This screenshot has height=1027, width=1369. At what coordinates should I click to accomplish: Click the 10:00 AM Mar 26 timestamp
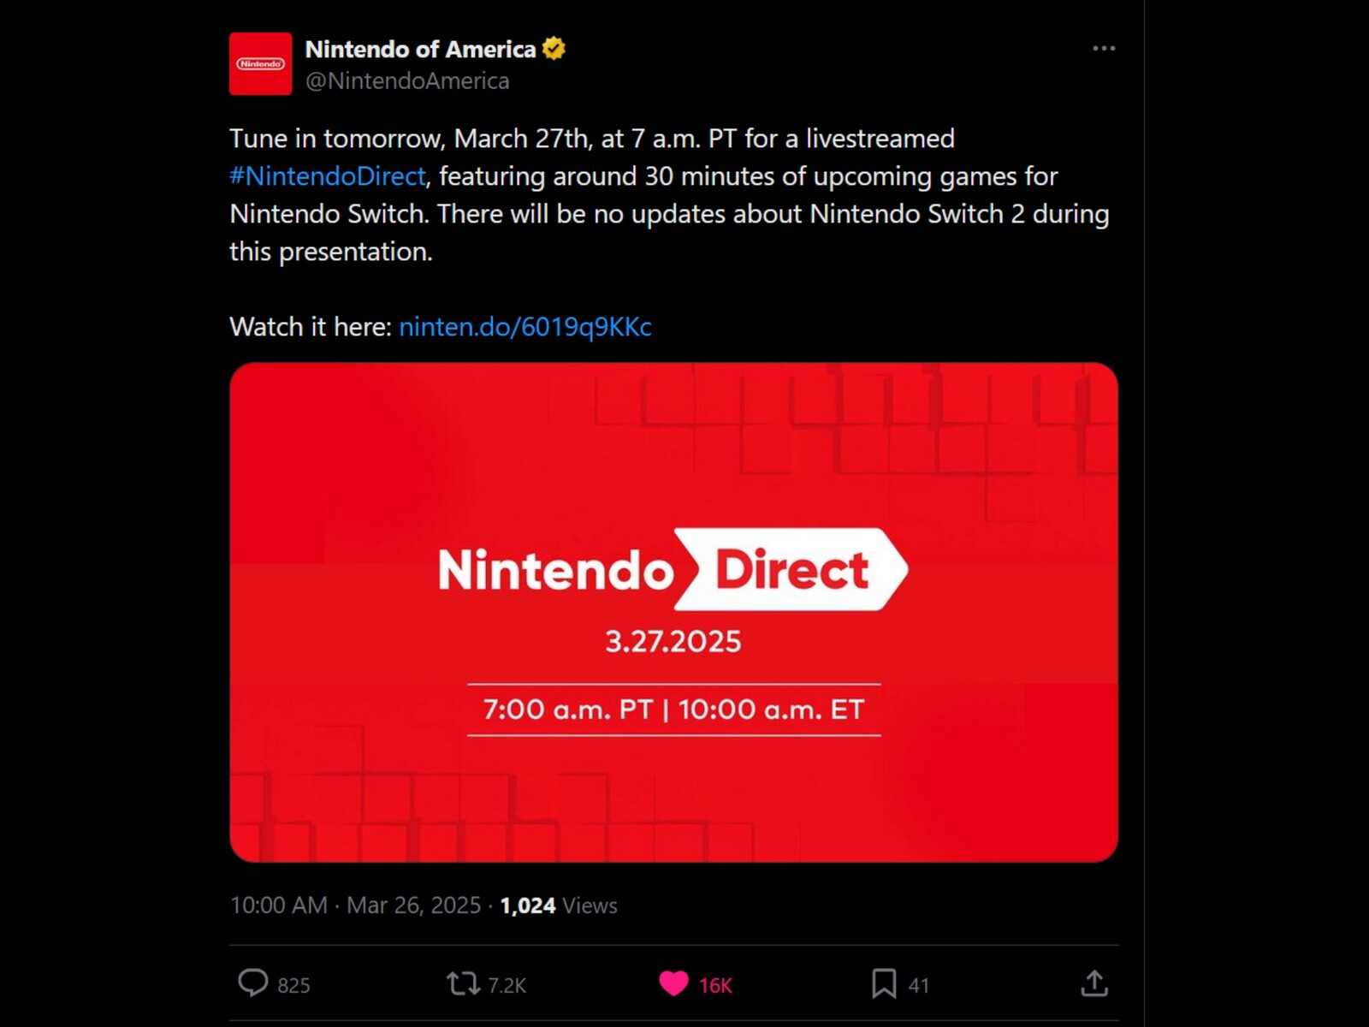tap(355, 905)
